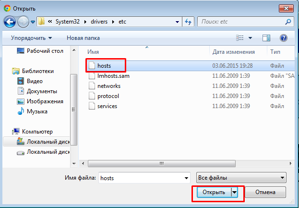The height and width of the screenshot is (208, 299).
Task: Toggle the preview pane icon
Action: tap(266, 38)
